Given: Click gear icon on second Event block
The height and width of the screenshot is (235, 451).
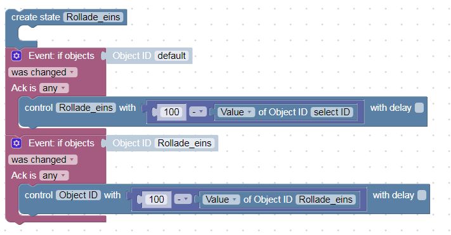Looking at the screenshot, I should (x=16, y=143).
